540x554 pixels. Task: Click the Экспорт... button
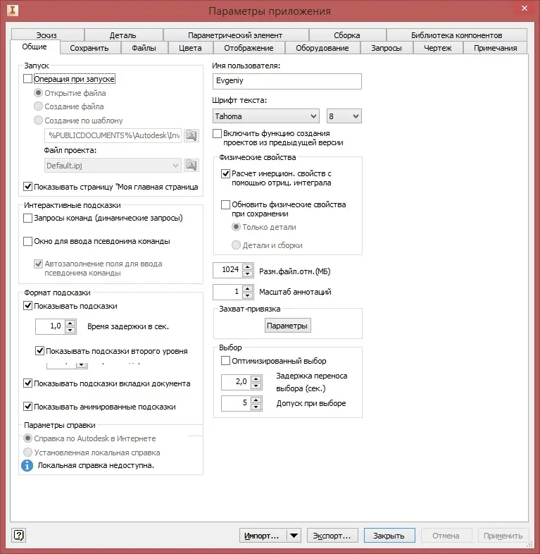[x=332, y=535]
